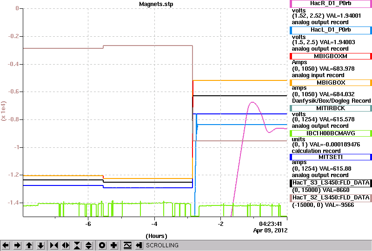
Task: Select the MITSETI legend entry
Action: (x=331, y=157)
